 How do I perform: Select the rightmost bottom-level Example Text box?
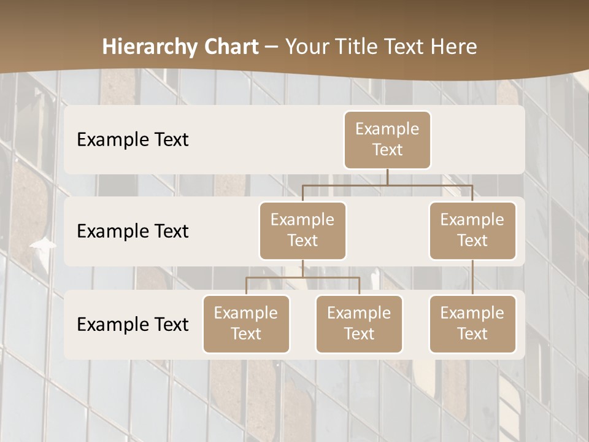pos(472,324)
